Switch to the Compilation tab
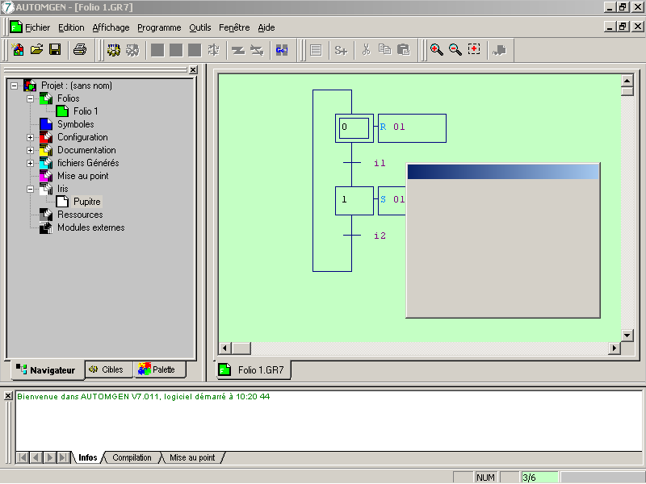Image resolution: width=646 pixels, height=484 pixels. click(132, 457)
